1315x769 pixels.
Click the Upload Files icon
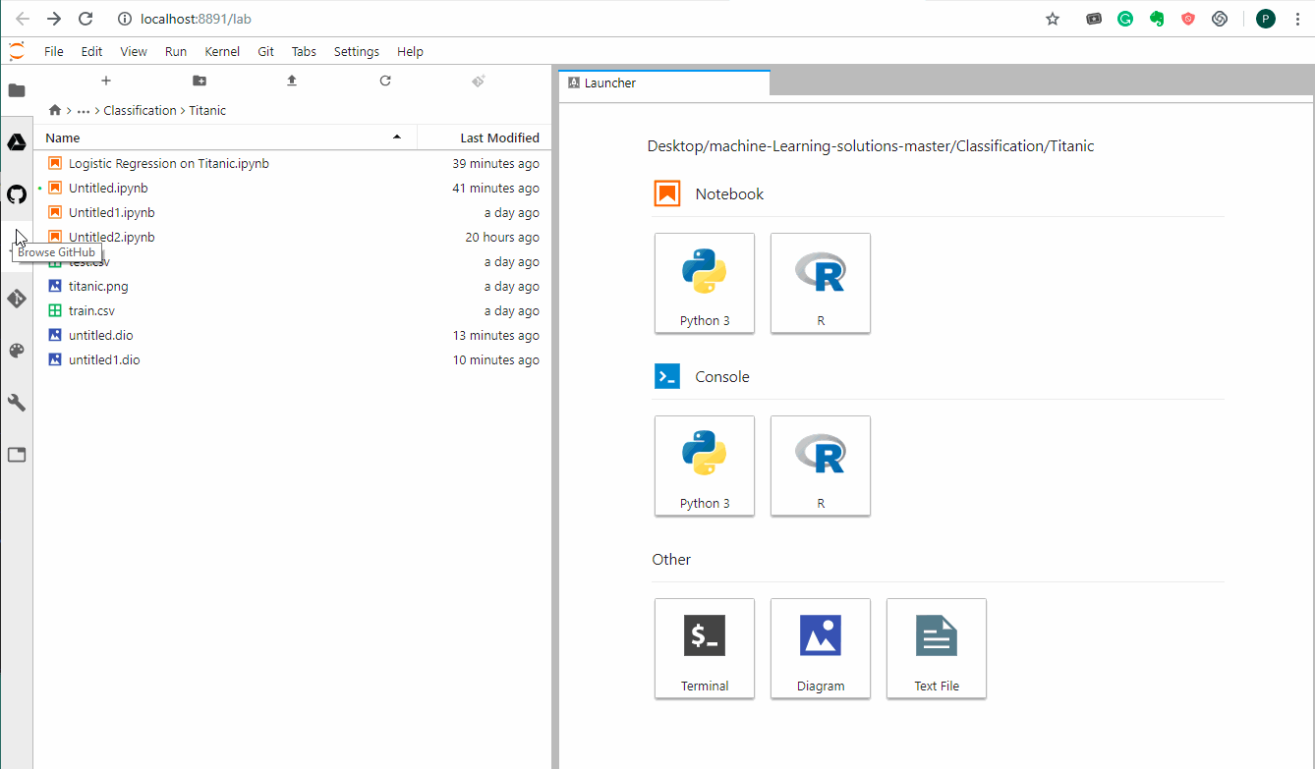(292, 81)
